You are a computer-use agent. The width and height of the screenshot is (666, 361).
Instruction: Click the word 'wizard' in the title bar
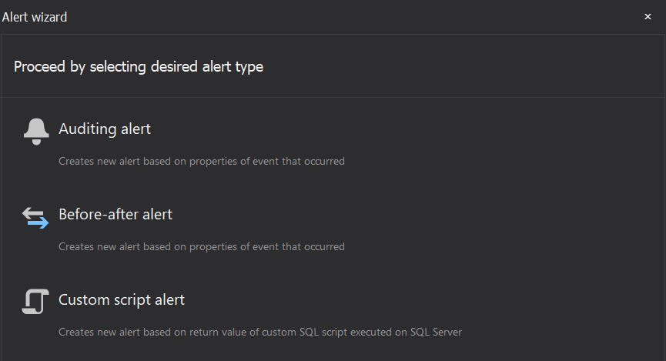(49, 17)
